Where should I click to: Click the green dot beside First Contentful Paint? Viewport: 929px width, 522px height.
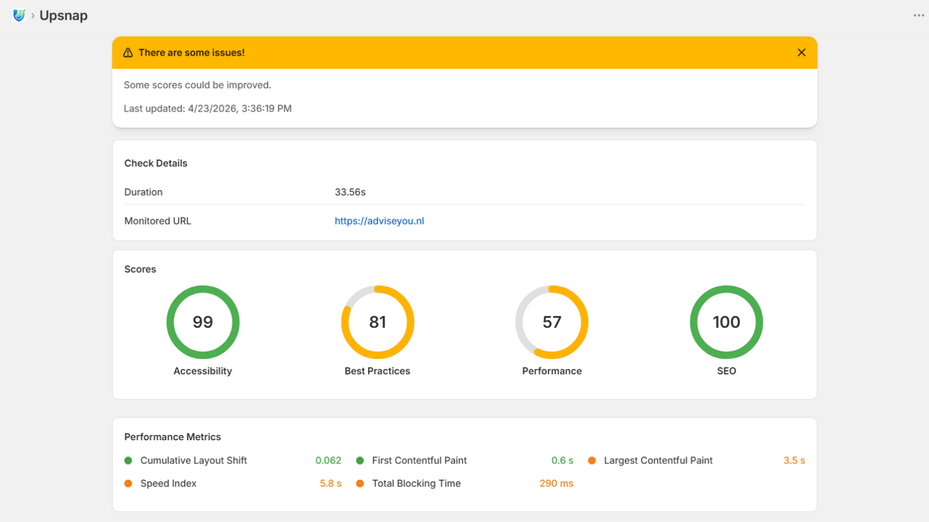[360, 460]
